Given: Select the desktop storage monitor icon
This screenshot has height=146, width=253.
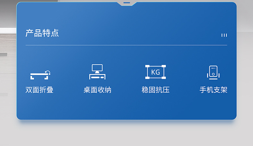Looking at the screenshot, I should pyautogui.click(x=97, y=72).
